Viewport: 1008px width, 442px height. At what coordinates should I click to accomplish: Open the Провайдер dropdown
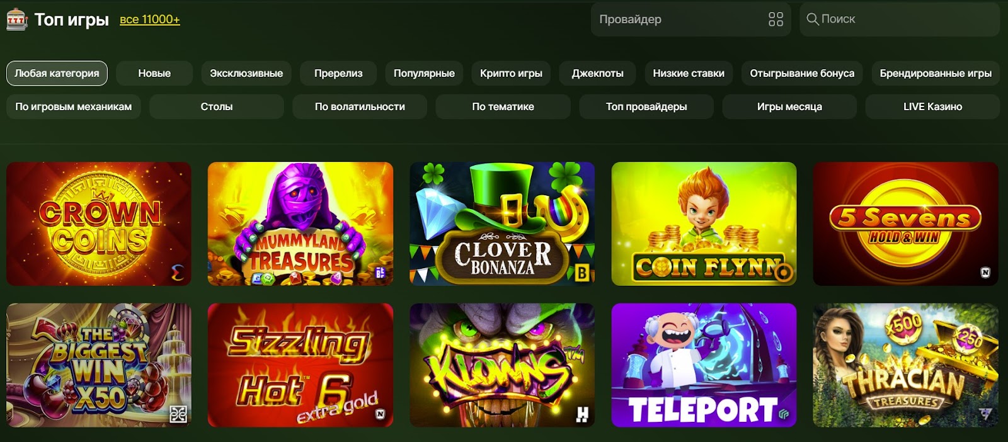(x=690, y=20)
